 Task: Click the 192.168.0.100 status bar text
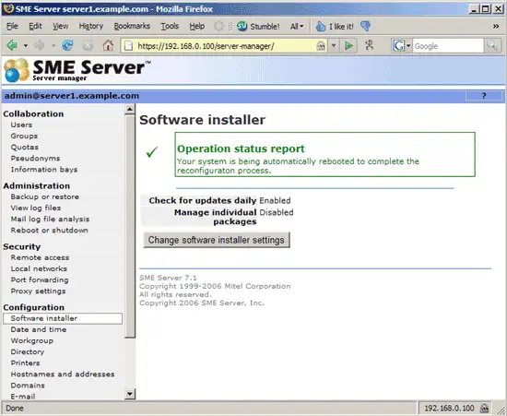point(449,409)
